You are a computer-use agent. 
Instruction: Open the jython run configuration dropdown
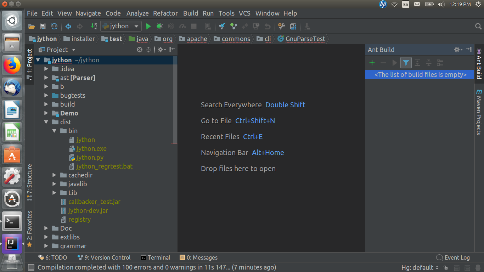click(x=121, y=26)
